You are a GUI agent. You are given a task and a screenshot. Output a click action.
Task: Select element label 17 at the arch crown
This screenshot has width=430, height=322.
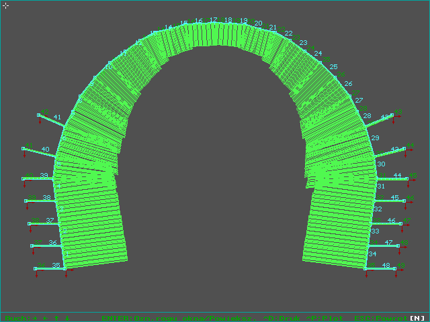click(x=213, y=20)
